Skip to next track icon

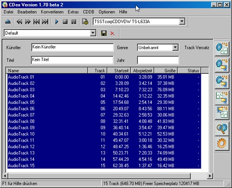(45, 22)
